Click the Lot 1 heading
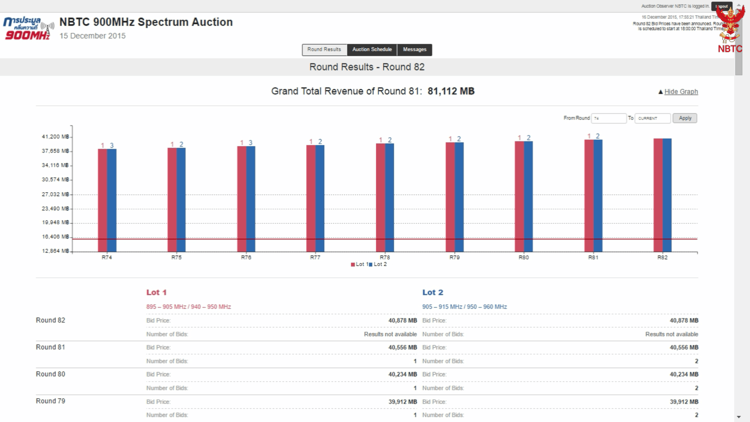This screenshot has width=750, height=422. pyautogui.click(x=156, y=292)
